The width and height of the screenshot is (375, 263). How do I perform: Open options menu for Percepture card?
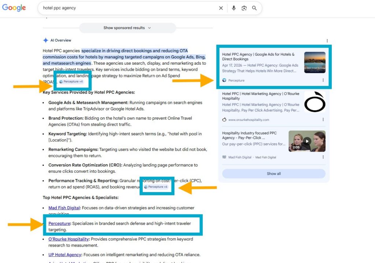tap(323, 80)
